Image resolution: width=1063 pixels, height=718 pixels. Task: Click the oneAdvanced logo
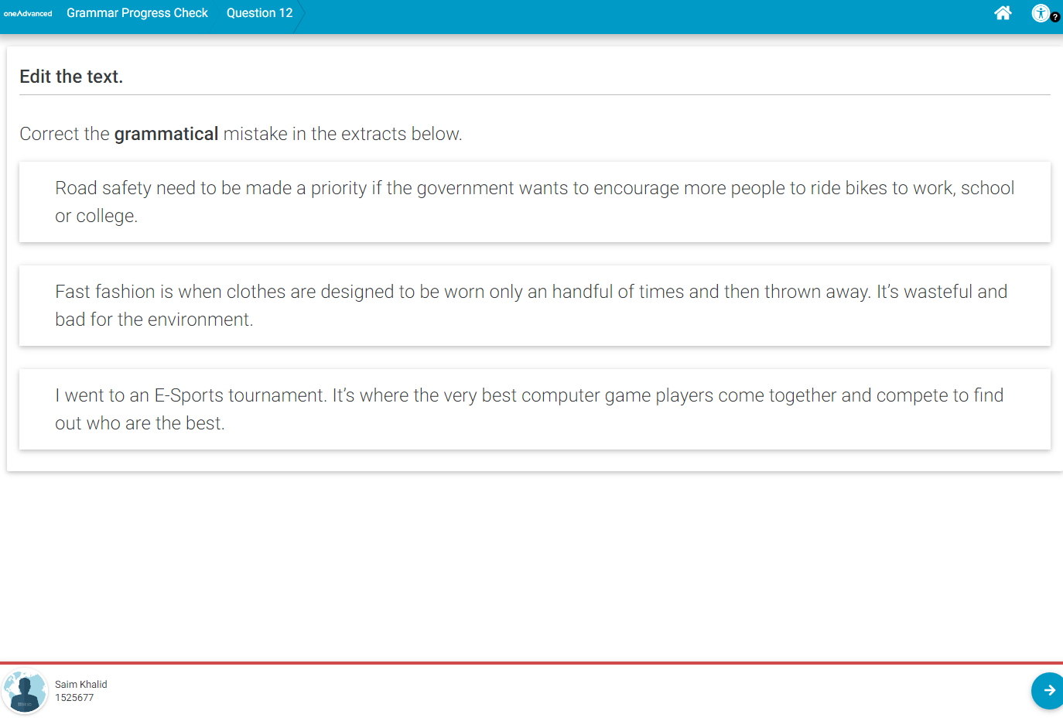[28, 14]
